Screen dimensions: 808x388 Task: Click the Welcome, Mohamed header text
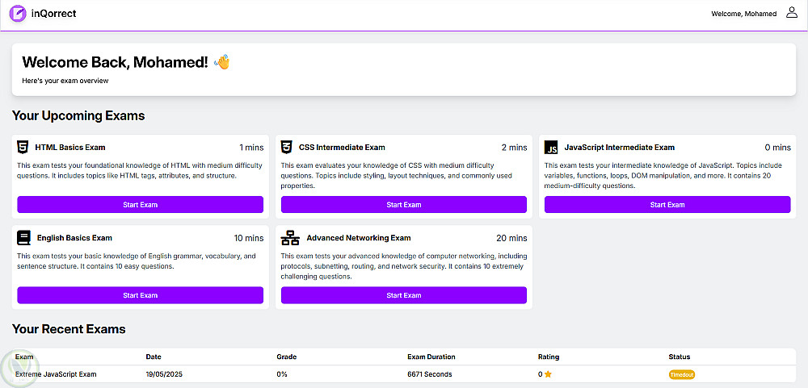click(743, 14)
